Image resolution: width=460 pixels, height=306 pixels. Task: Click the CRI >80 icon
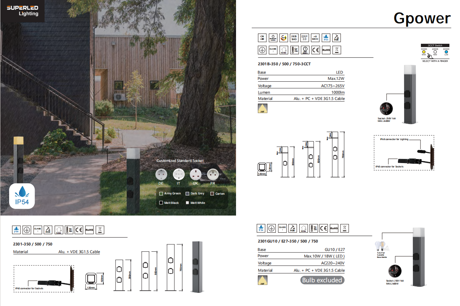262,38
